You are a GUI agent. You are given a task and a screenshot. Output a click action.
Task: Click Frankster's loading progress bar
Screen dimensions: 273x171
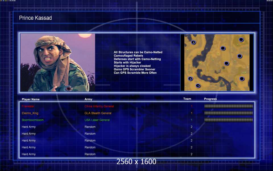(x=228, y=106)
